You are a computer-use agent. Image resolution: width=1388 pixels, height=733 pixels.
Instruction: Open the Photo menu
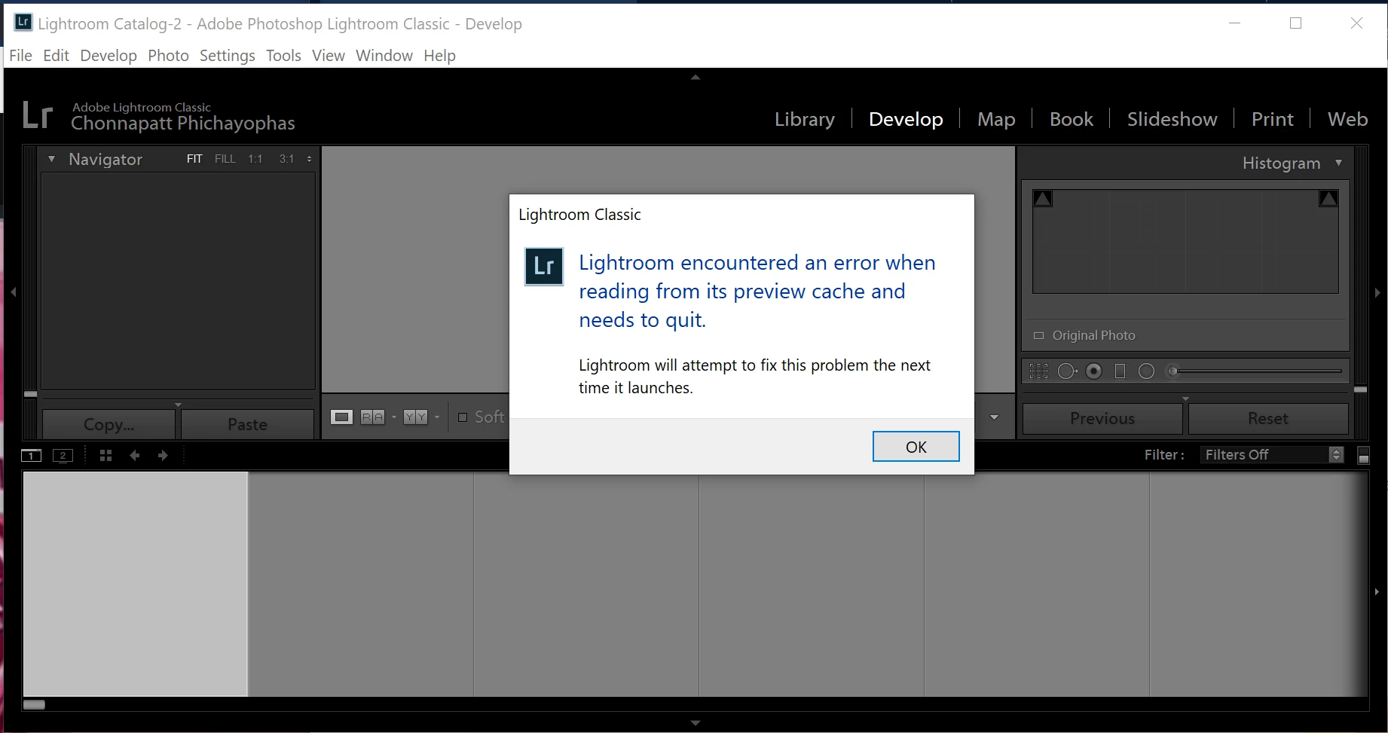click(x=168, y=56)
